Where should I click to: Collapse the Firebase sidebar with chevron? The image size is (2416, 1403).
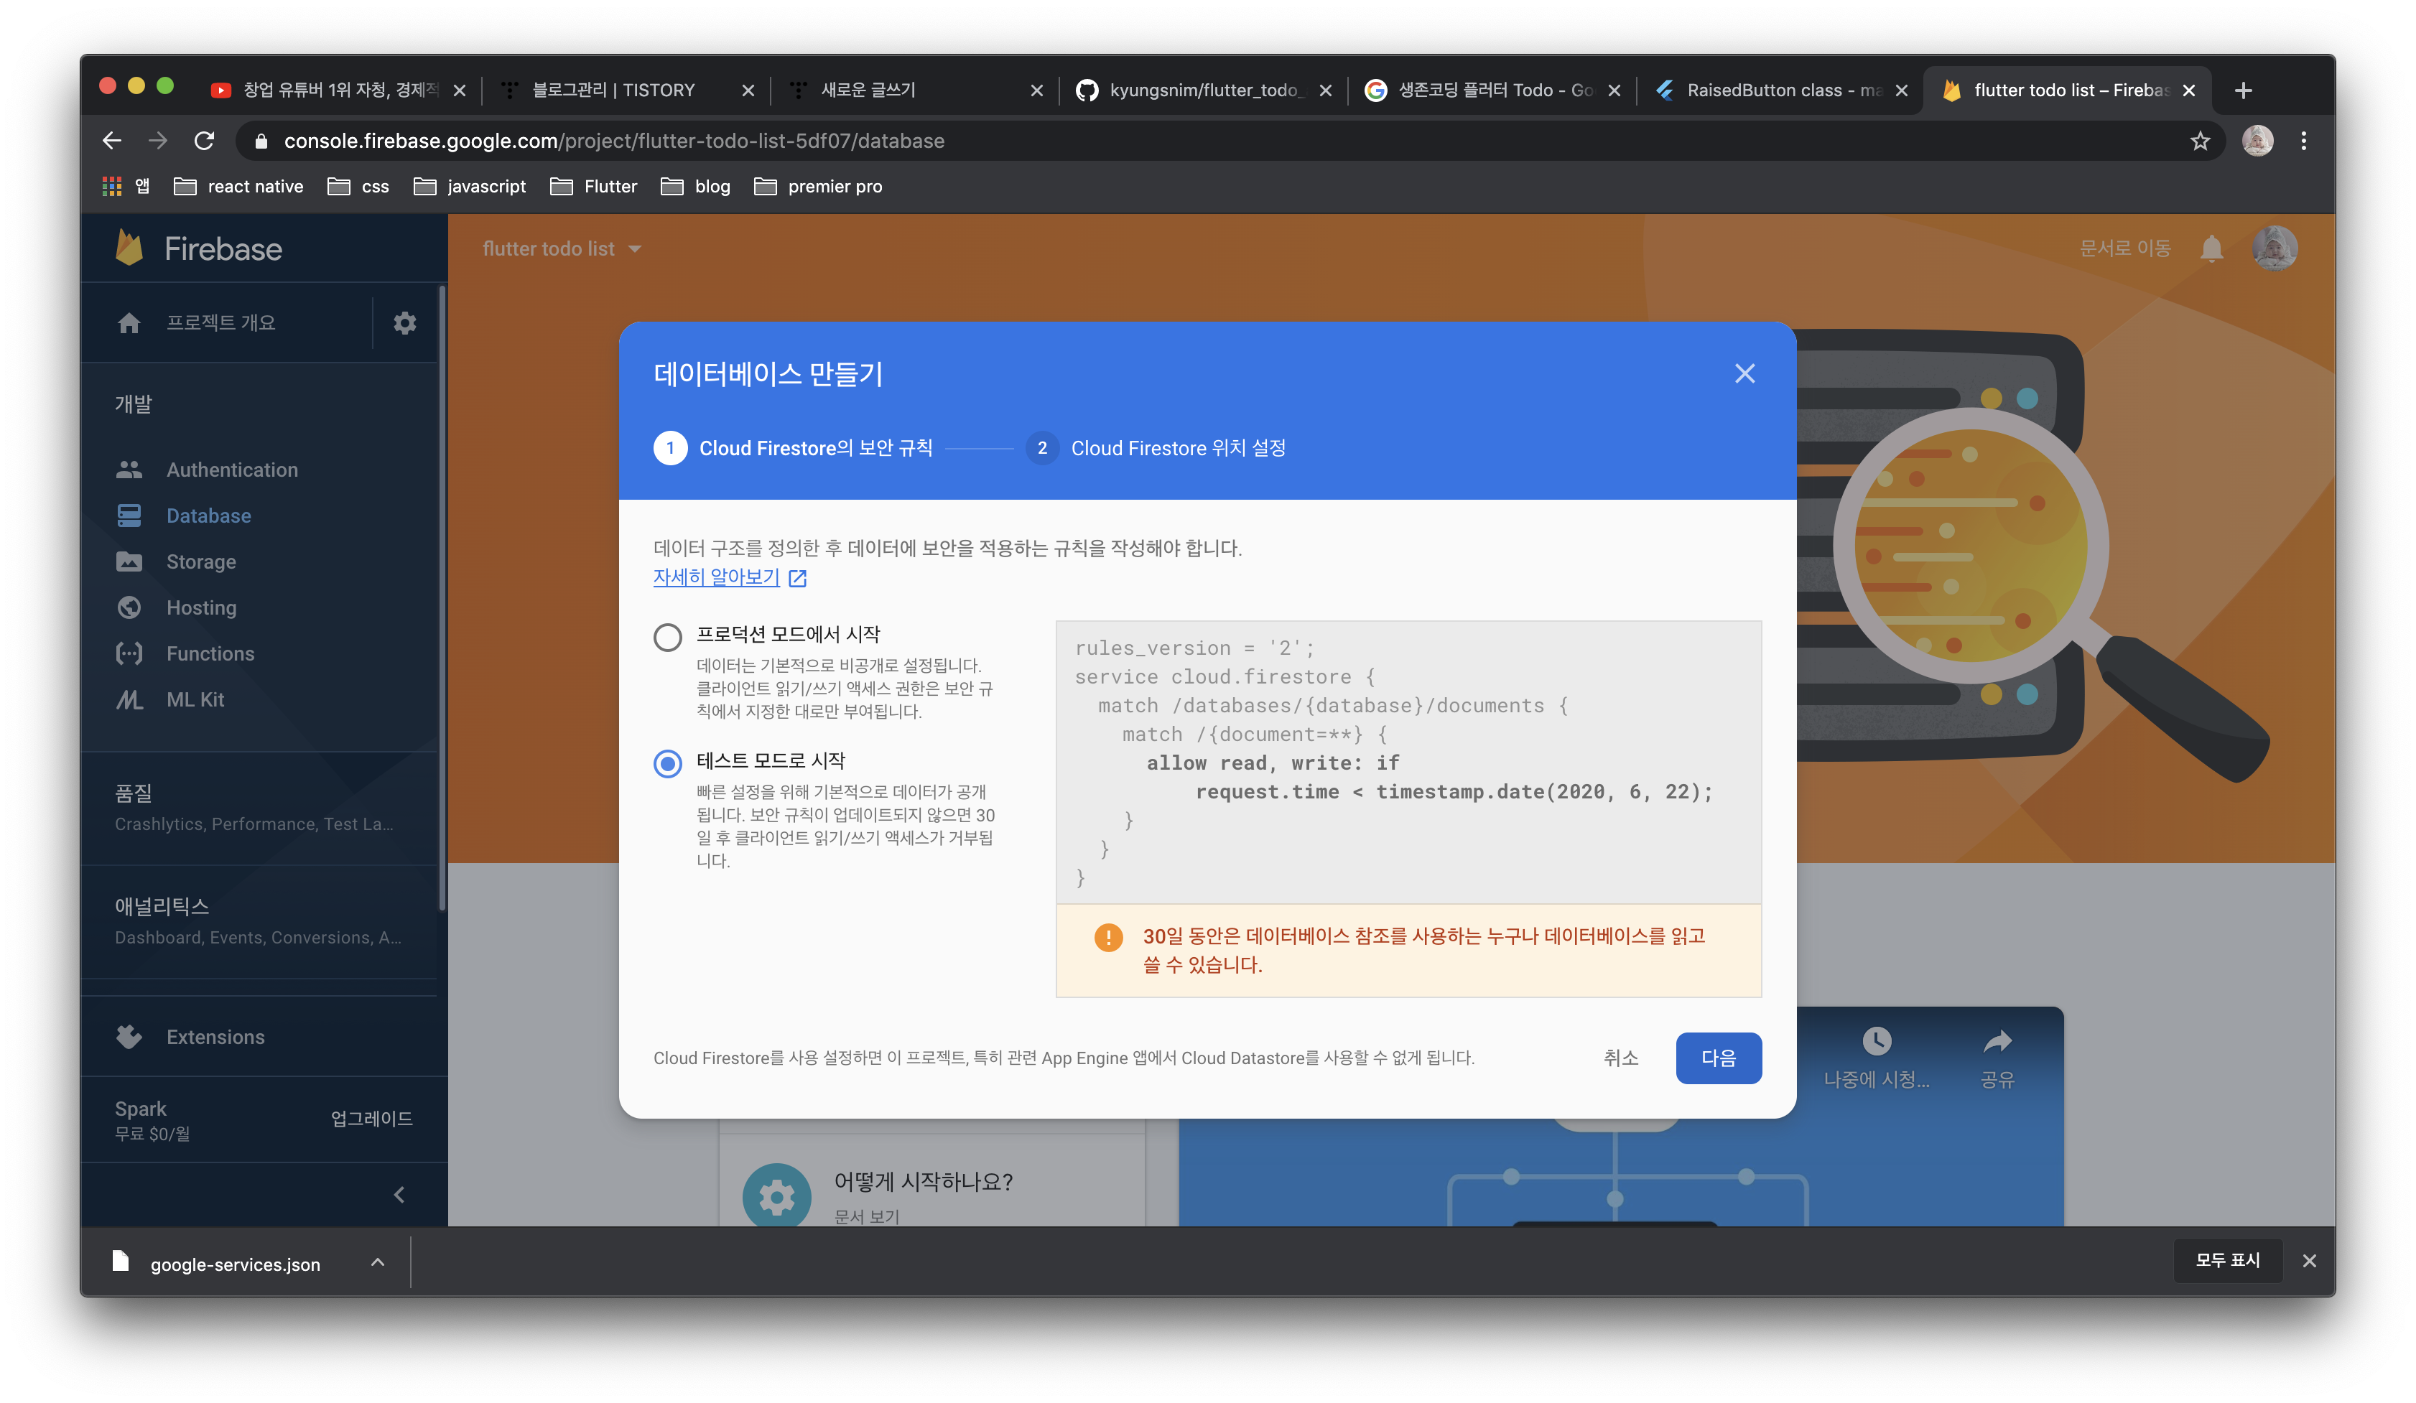[399, 1195]
